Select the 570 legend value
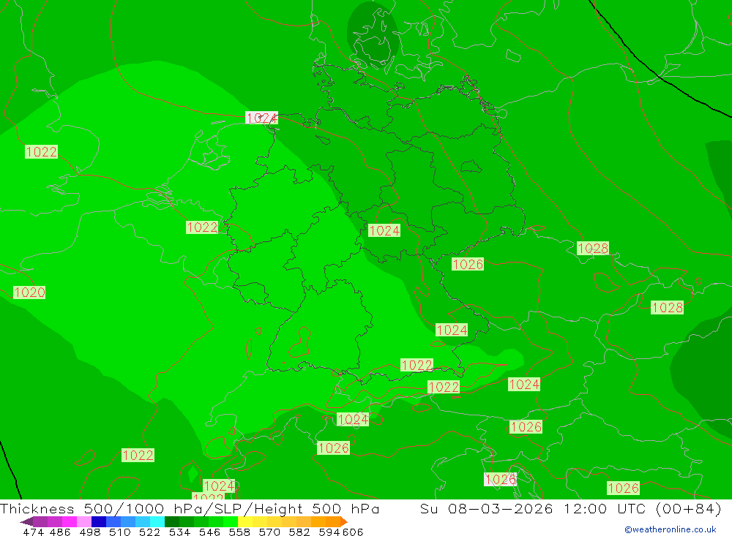732x536 pixels. tap(269, 532)
